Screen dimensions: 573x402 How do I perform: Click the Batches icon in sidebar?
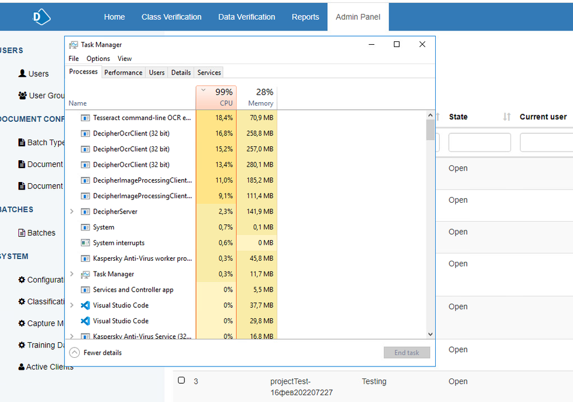(x=22, y=233)
